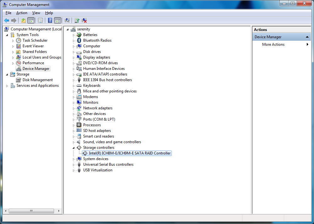
Task: Select Computer Management (Local) root node
Action: pos(36,29)
